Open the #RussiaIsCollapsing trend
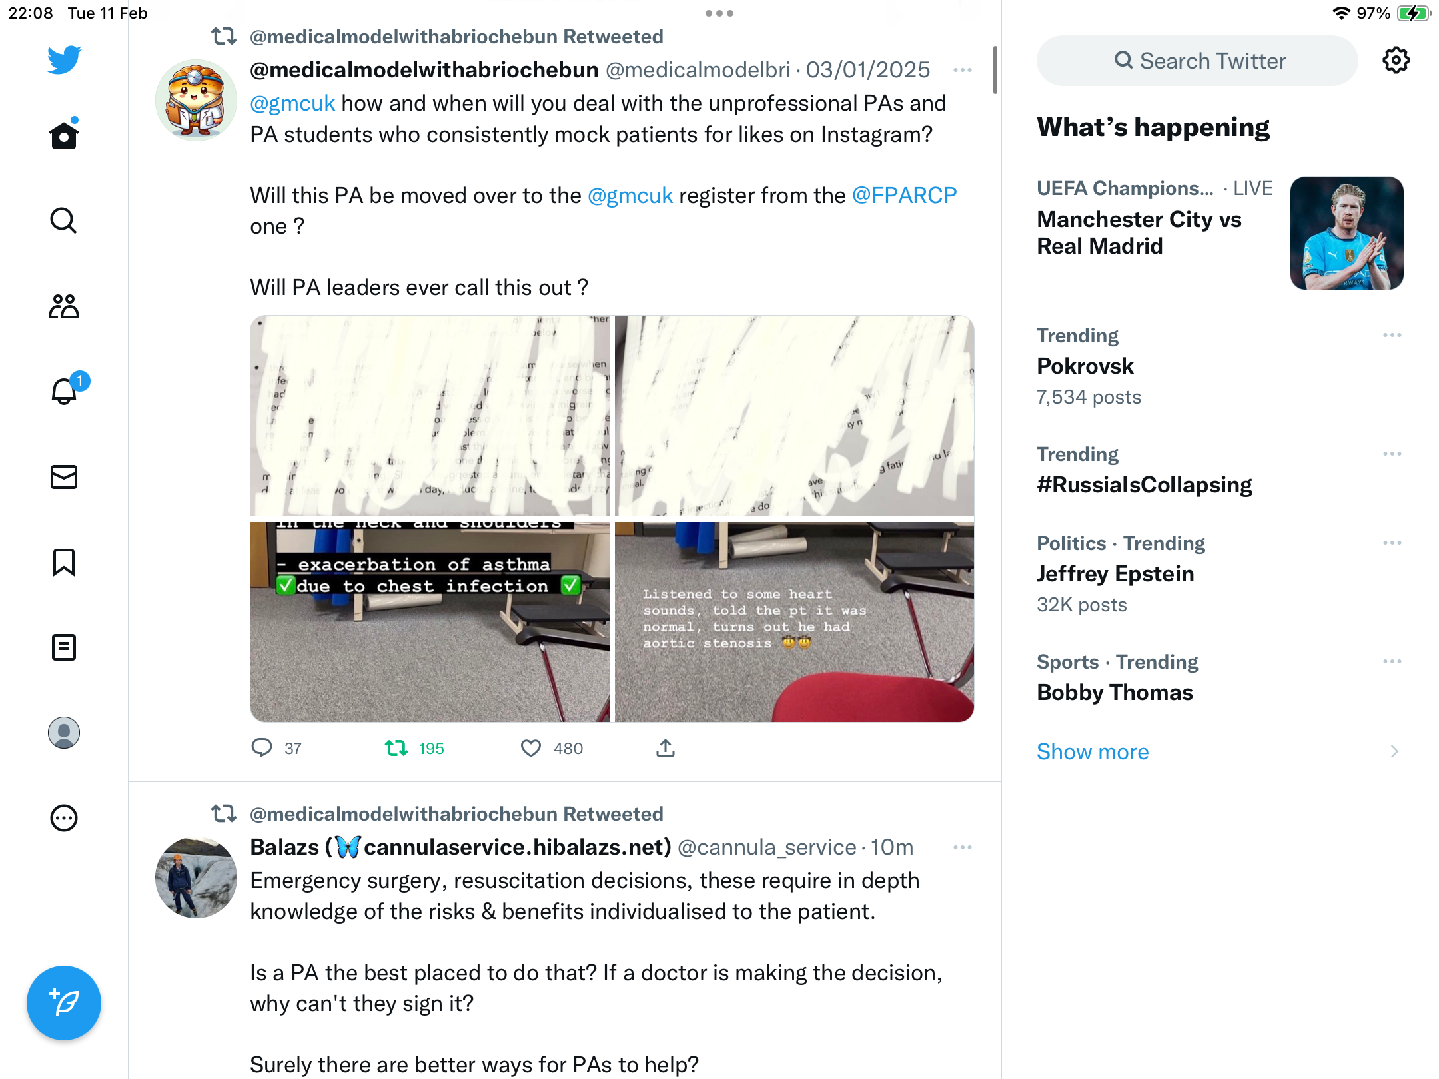This screenshot has width=1439, height=1079. point(1145,485)
